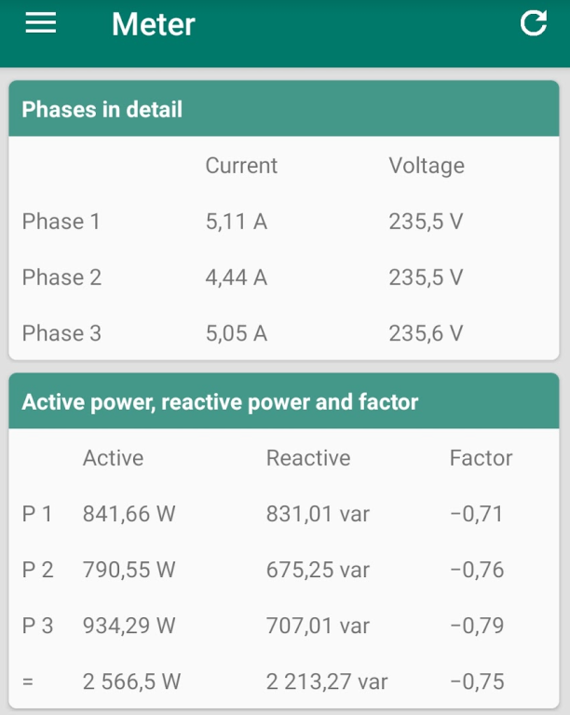Tap the Meter title
This screenshot has width=570, height=715.
point(154,24)
